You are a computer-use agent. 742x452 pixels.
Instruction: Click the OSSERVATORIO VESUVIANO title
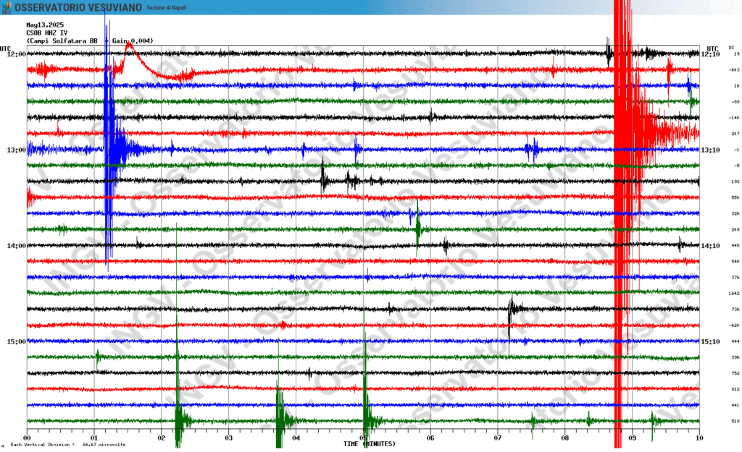78,7
